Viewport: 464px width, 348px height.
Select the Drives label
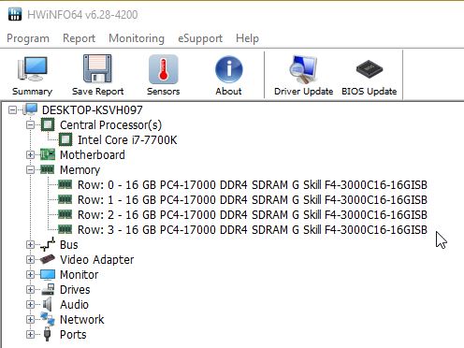(x=75, y=290)
